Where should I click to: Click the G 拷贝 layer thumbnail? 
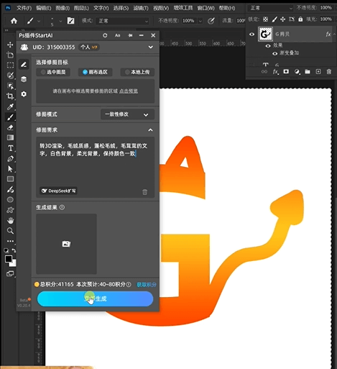point(265,35)
